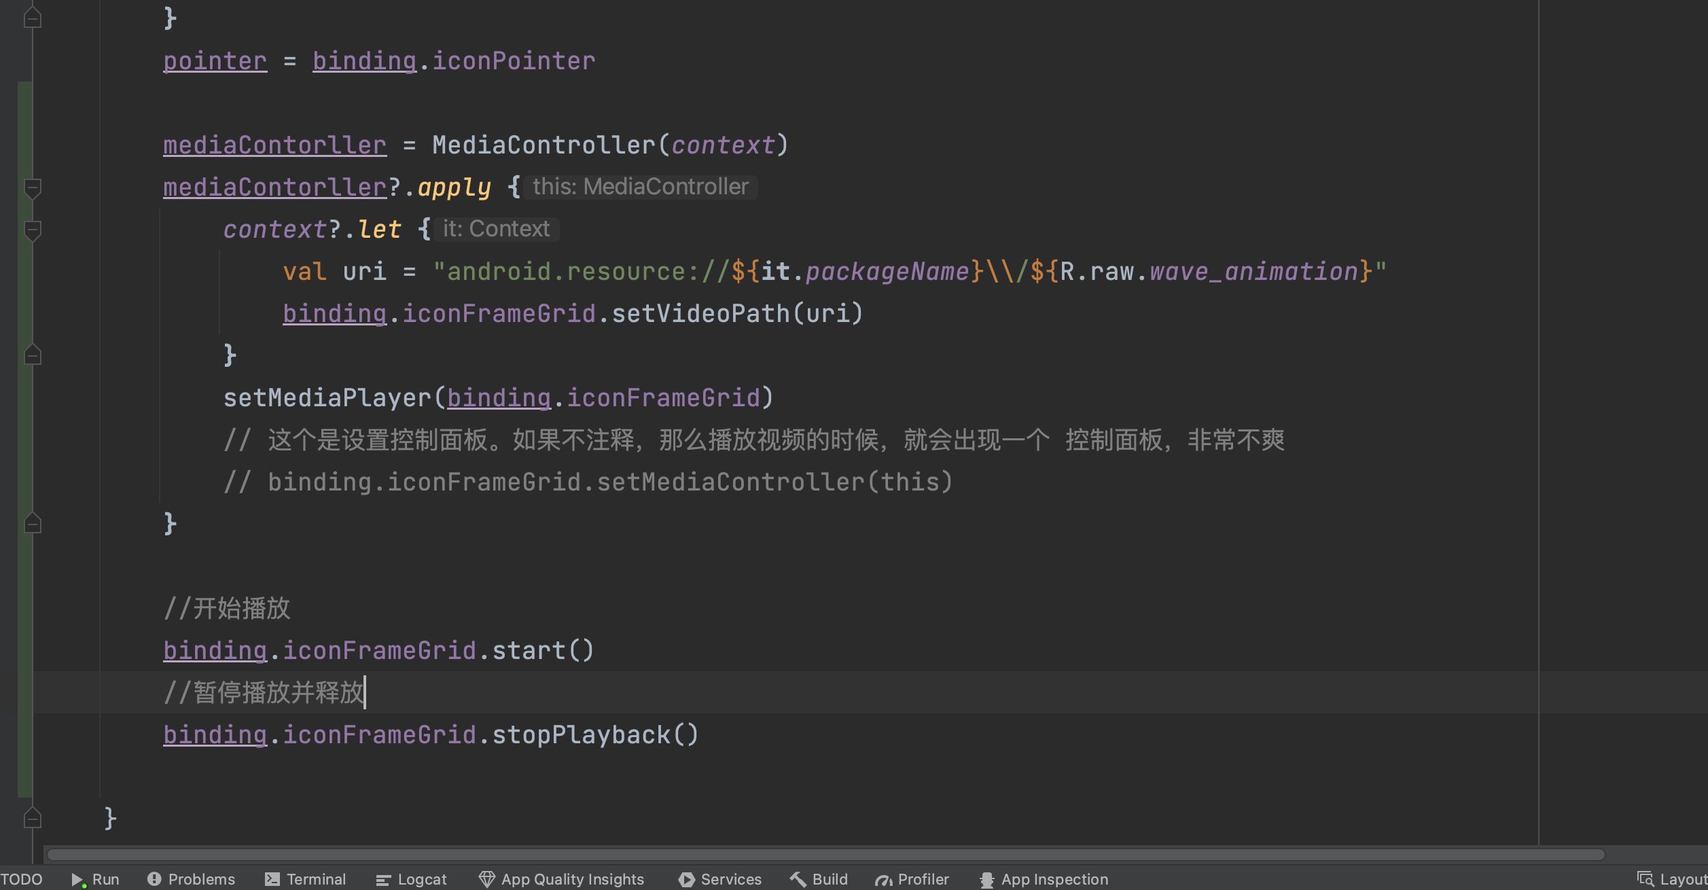Click the '//开始播放' comment
This screenshot has width=1708, height=890.
[227, 609]
